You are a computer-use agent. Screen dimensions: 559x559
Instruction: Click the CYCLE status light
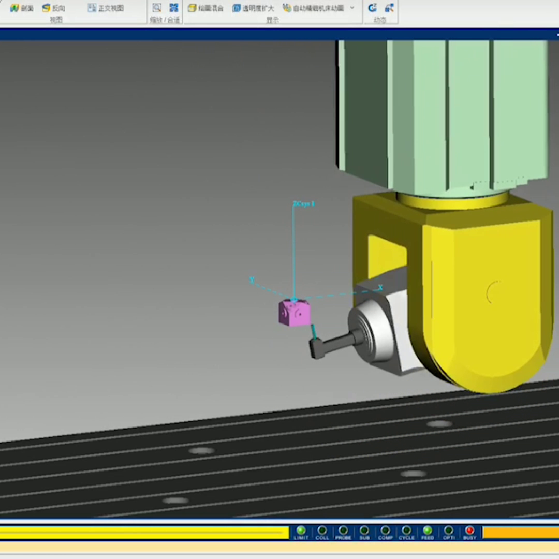406,531
